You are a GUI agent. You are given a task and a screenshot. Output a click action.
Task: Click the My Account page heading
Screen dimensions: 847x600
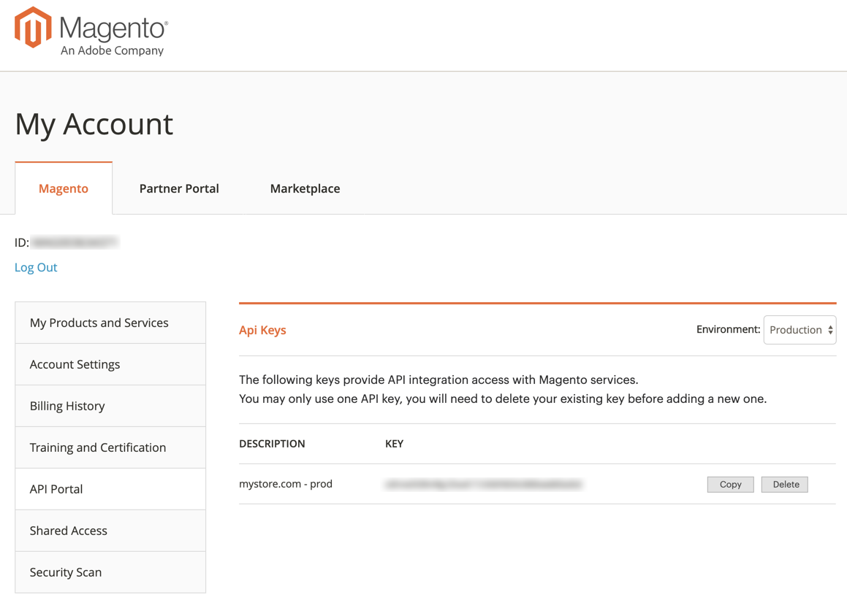[x=94, y=125]
